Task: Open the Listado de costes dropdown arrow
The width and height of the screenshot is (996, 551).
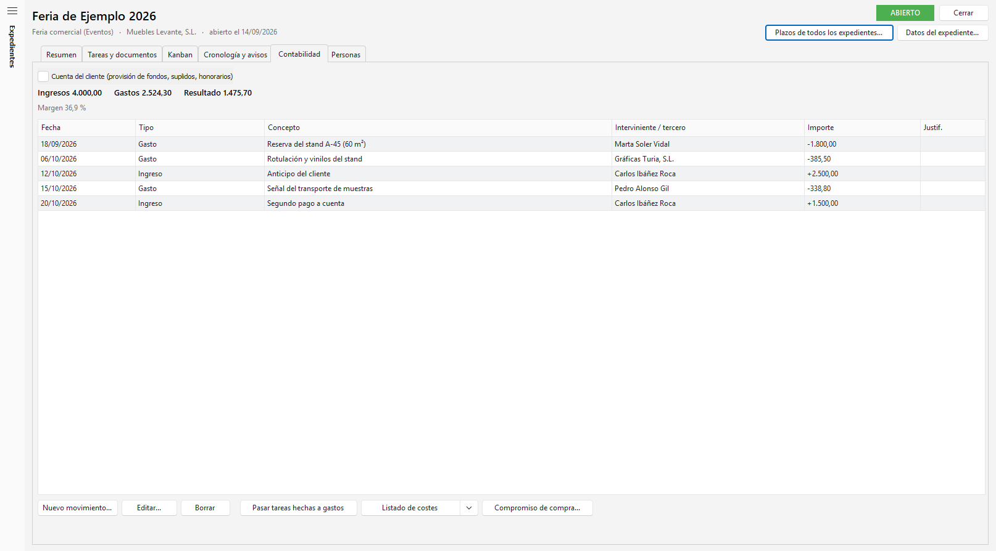Action: 469,508
